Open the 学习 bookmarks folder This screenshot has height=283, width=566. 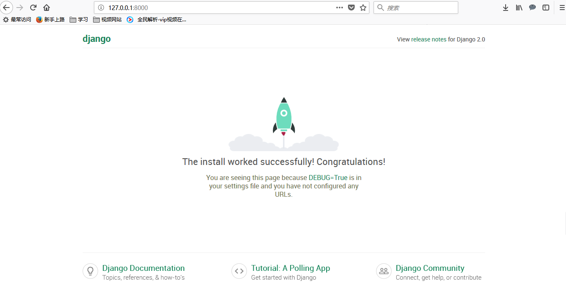coord(79,19)
